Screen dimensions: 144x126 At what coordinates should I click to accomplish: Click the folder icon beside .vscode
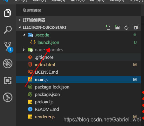coord(30,35)
